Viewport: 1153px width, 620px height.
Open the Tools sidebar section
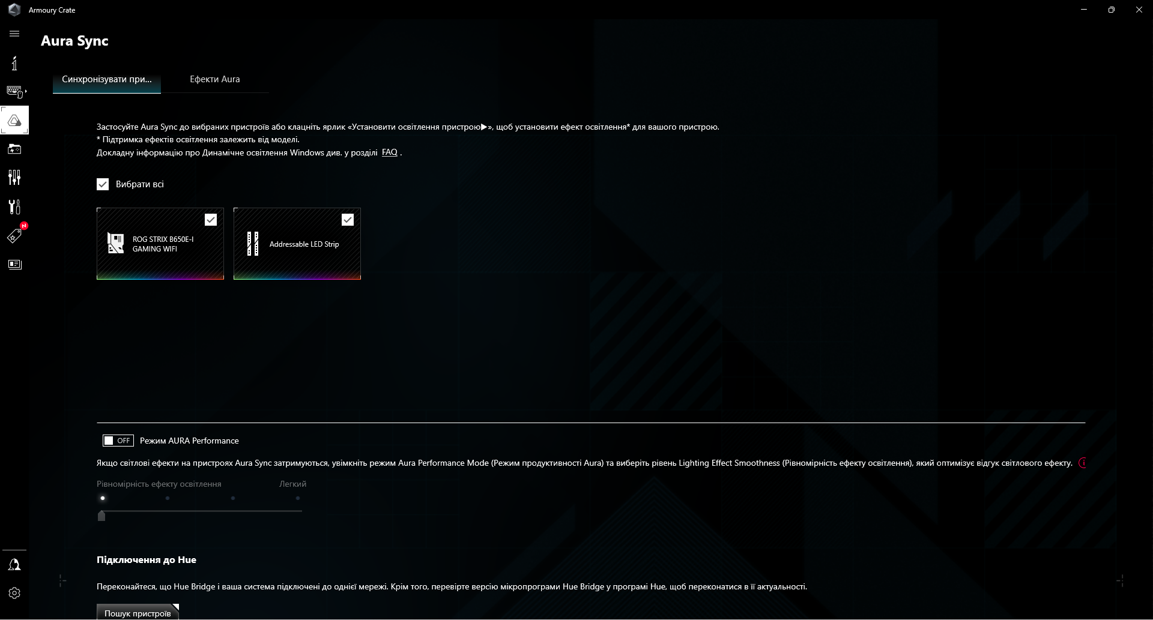tap(14, 206)
